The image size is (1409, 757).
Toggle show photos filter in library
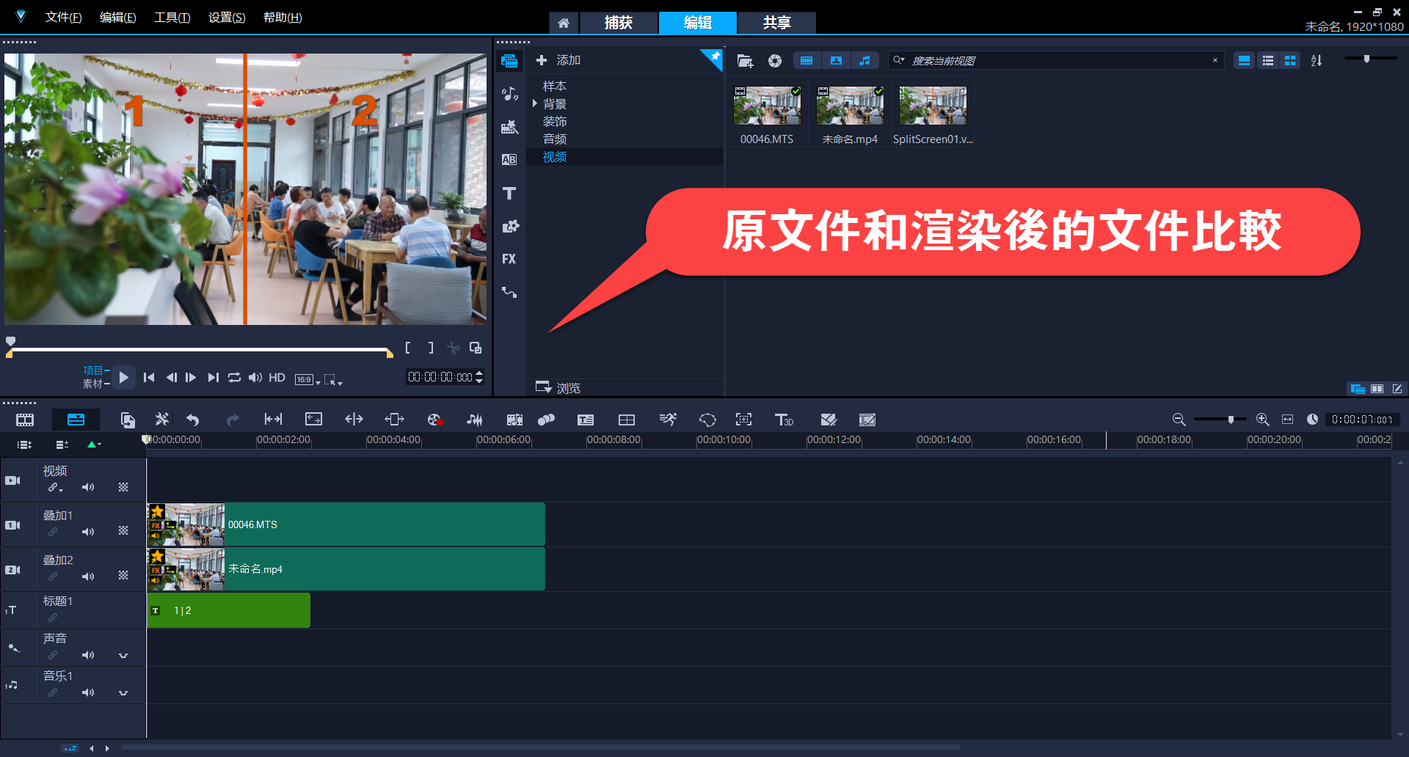[836, 61]
